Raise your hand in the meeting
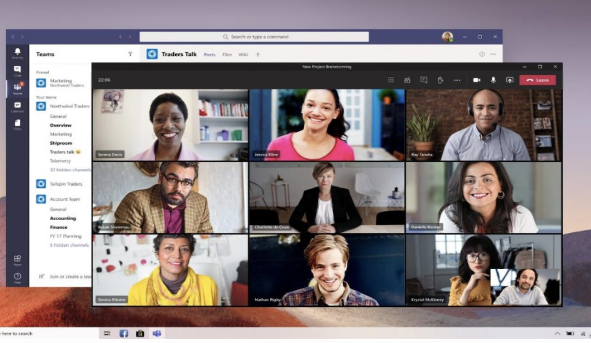The image size is (591, 343). [x=441, y=80]
